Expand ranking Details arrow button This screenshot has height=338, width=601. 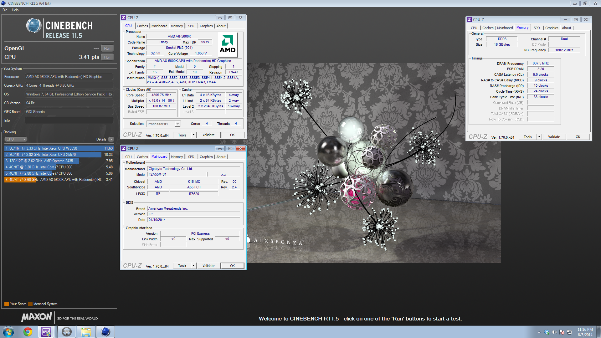pyautogui.click(x=111, y=139)
